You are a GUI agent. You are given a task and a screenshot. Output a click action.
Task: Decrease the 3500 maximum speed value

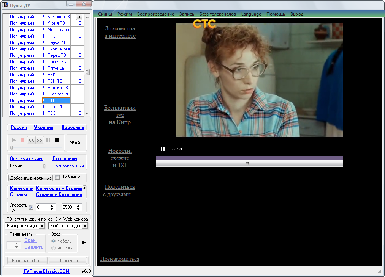point(78,209)
